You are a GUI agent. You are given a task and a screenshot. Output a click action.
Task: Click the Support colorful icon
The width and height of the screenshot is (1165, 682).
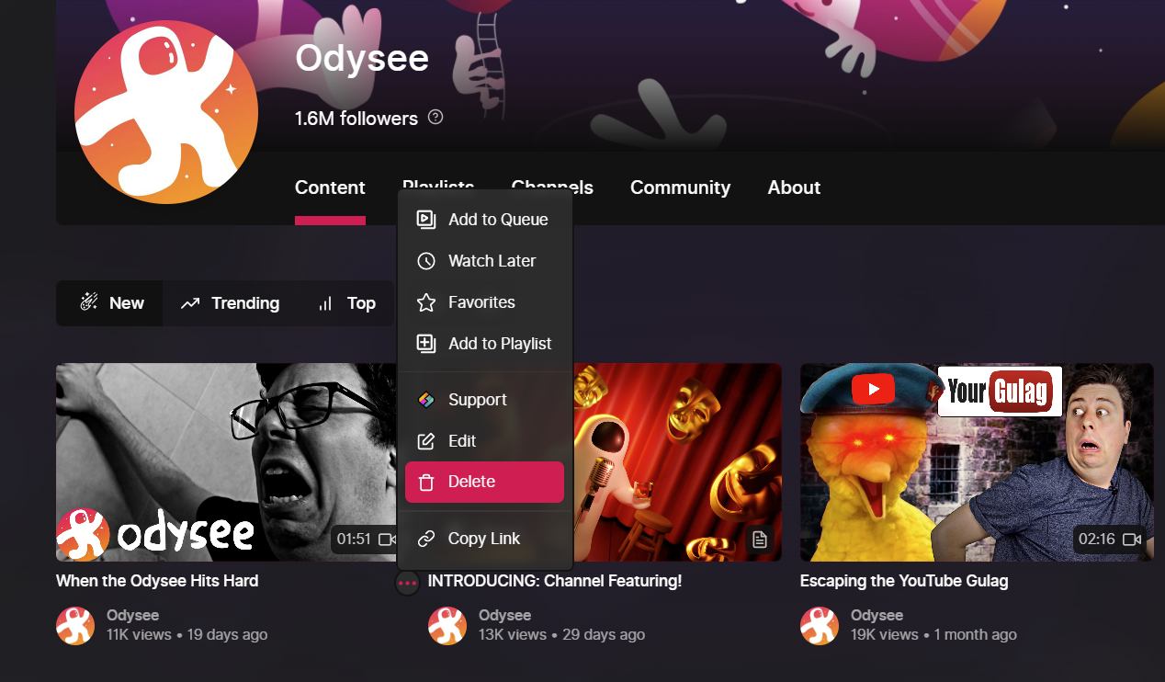click(x=425, y=400)
